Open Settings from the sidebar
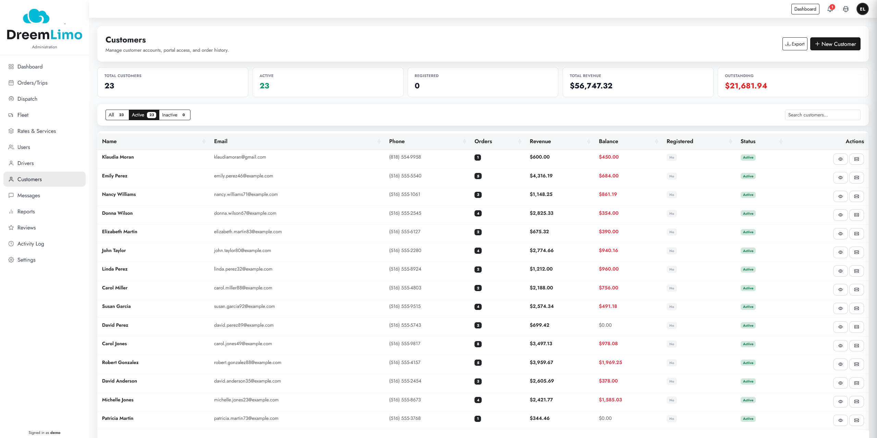This screenshot has width=877, height=438. (x=45, y=260)
